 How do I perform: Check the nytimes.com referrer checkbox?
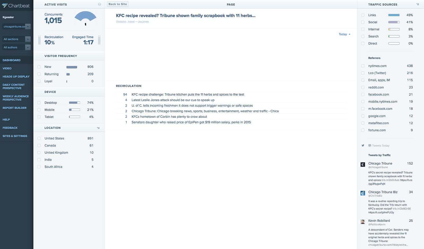[x=363, y=66]
